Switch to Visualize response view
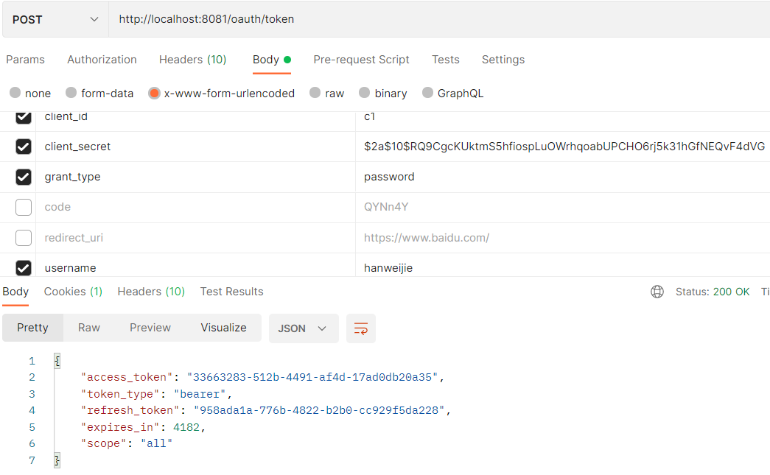This screenshot has height=475, width=770. pyautogui.click(x=223, y=328)
